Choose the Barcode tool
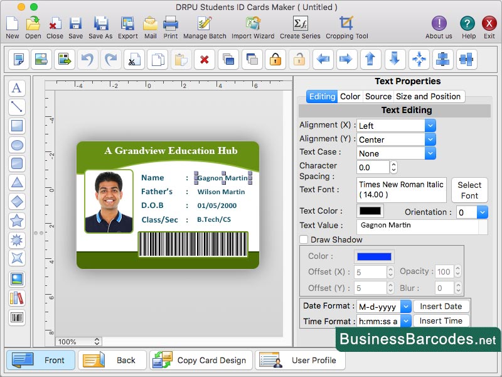502x377 pixels. (17, 318)
